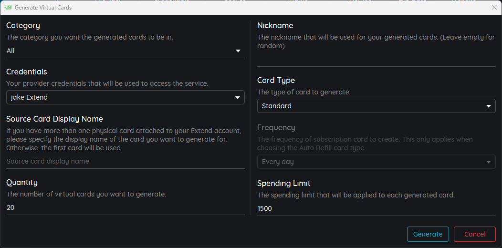The image size is (502, 248).
Task: Click the Generate Virtual Cards title text
Action: pos(43,7)
